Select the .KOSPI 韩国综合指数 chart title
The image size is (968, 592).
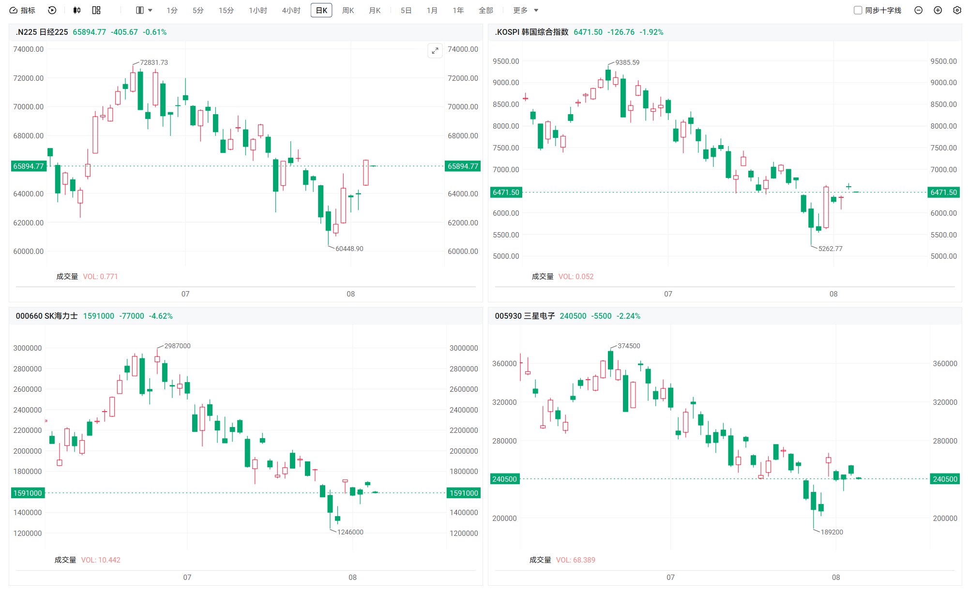[x=531, y=32]
